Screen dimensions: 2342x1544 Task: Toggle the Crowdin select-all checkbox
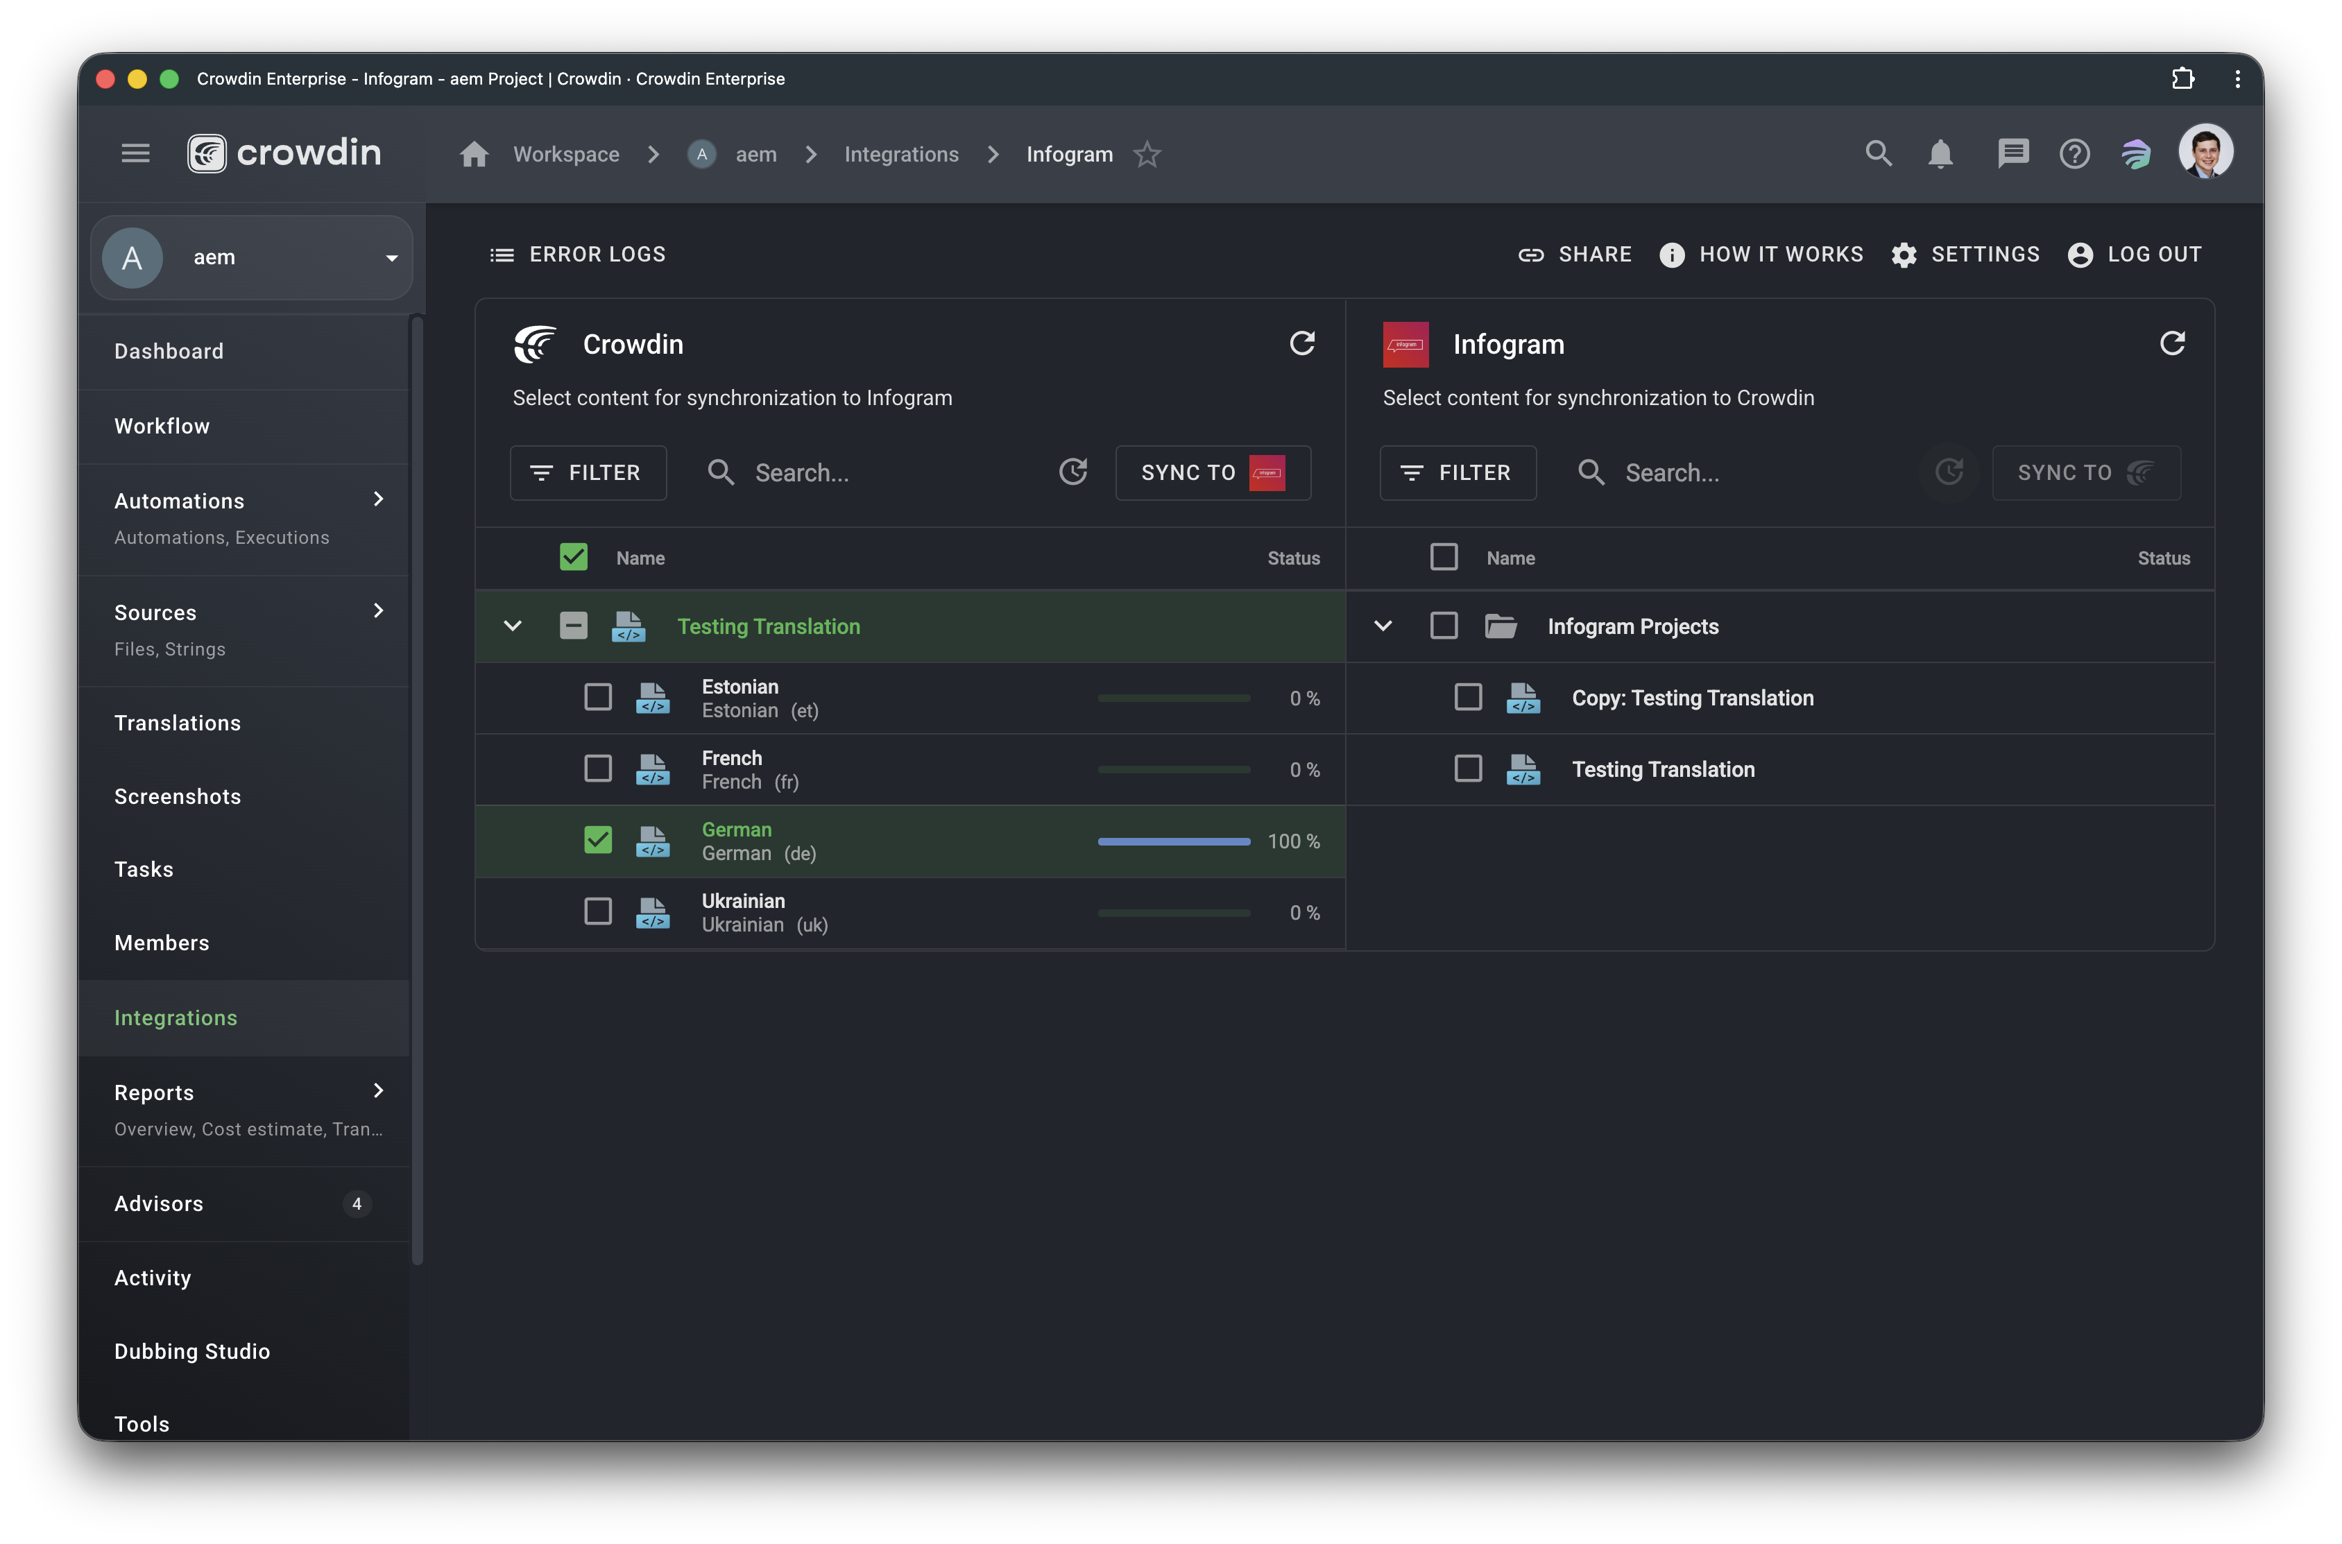573,558
